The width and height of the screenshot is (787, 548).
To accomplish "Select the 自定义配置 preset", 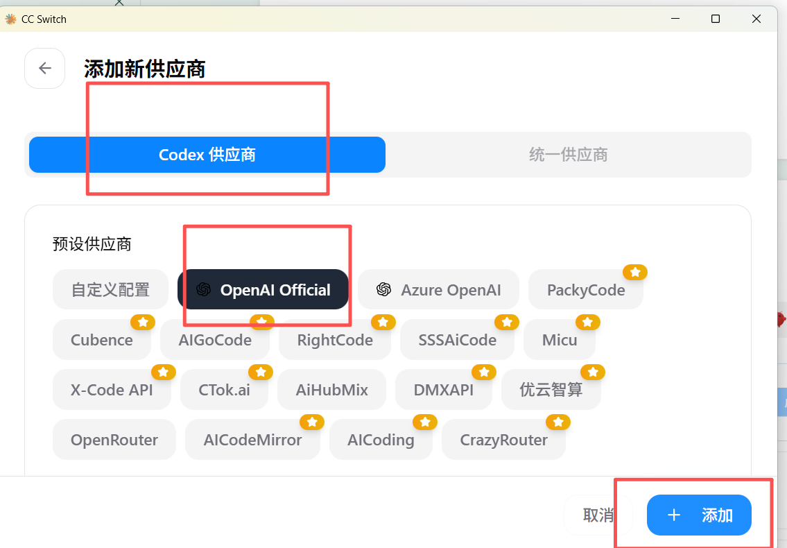I will coord(110,289).
